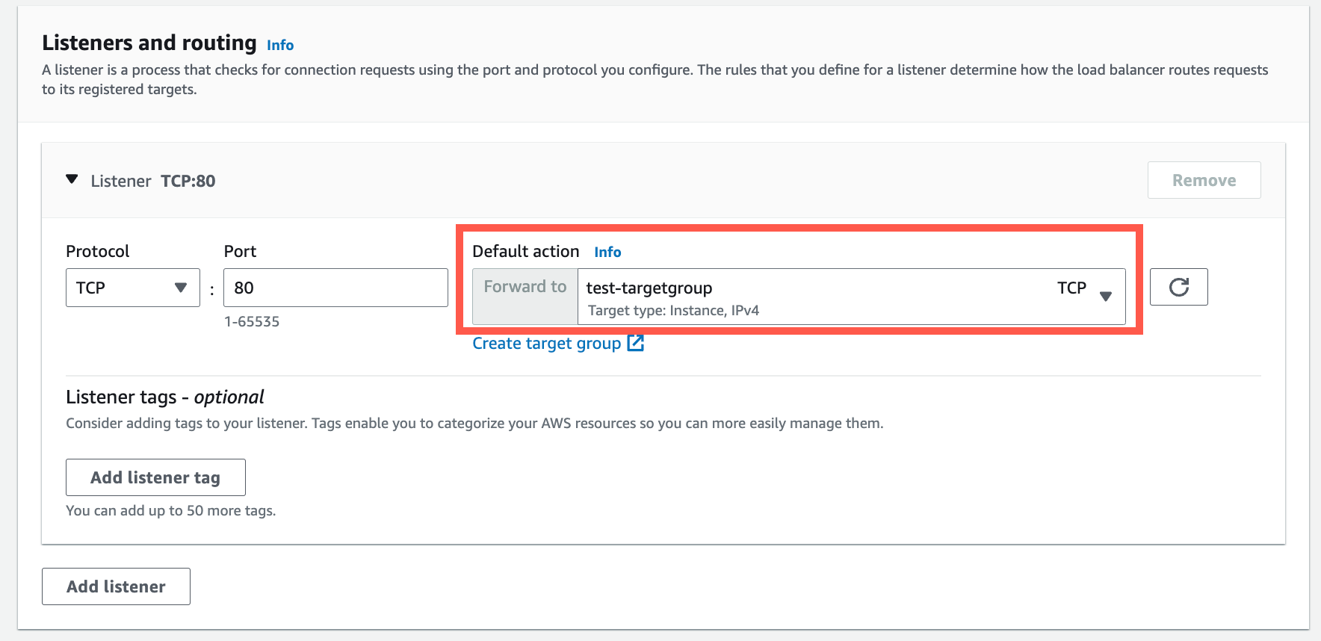Click the Target type: Instance, IPv4 subtitle

coord(673,310)
